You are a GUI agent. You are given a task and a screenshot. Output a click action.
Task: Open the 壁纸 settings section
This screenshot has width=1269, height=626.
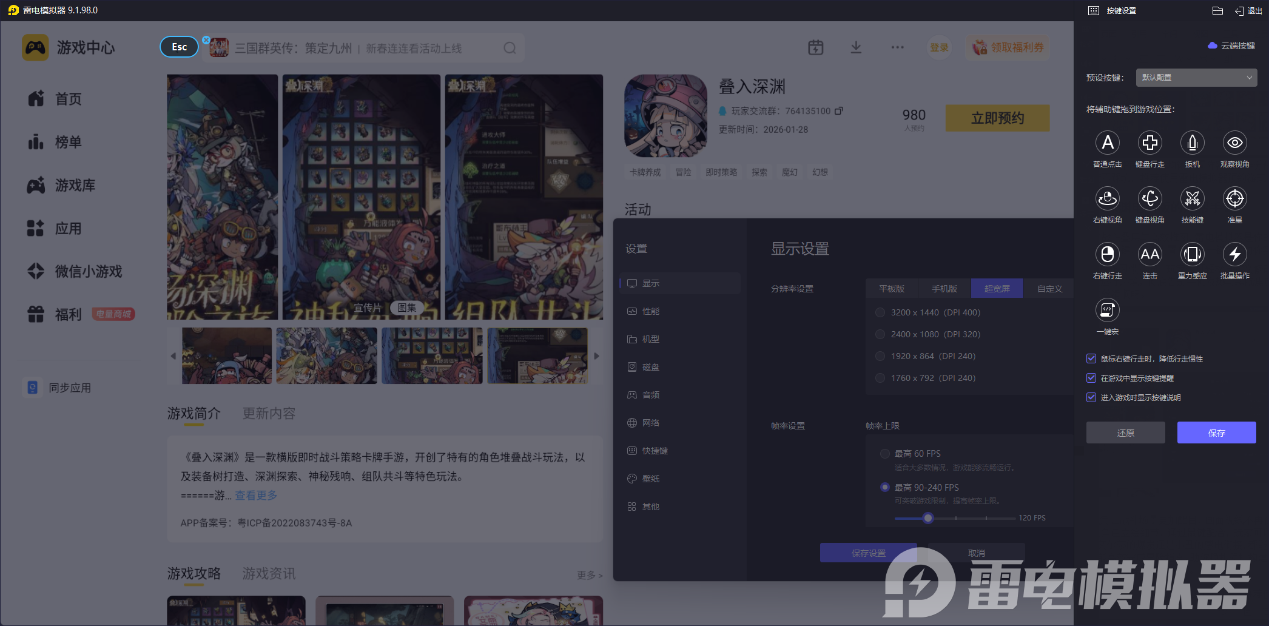point(679,479)
